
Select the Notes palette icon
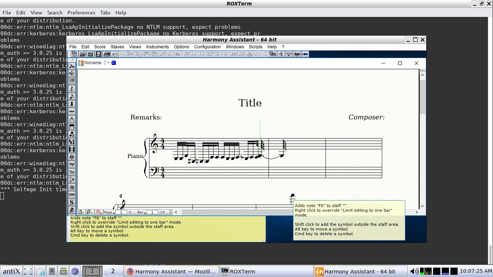click(x=72, y=96)
